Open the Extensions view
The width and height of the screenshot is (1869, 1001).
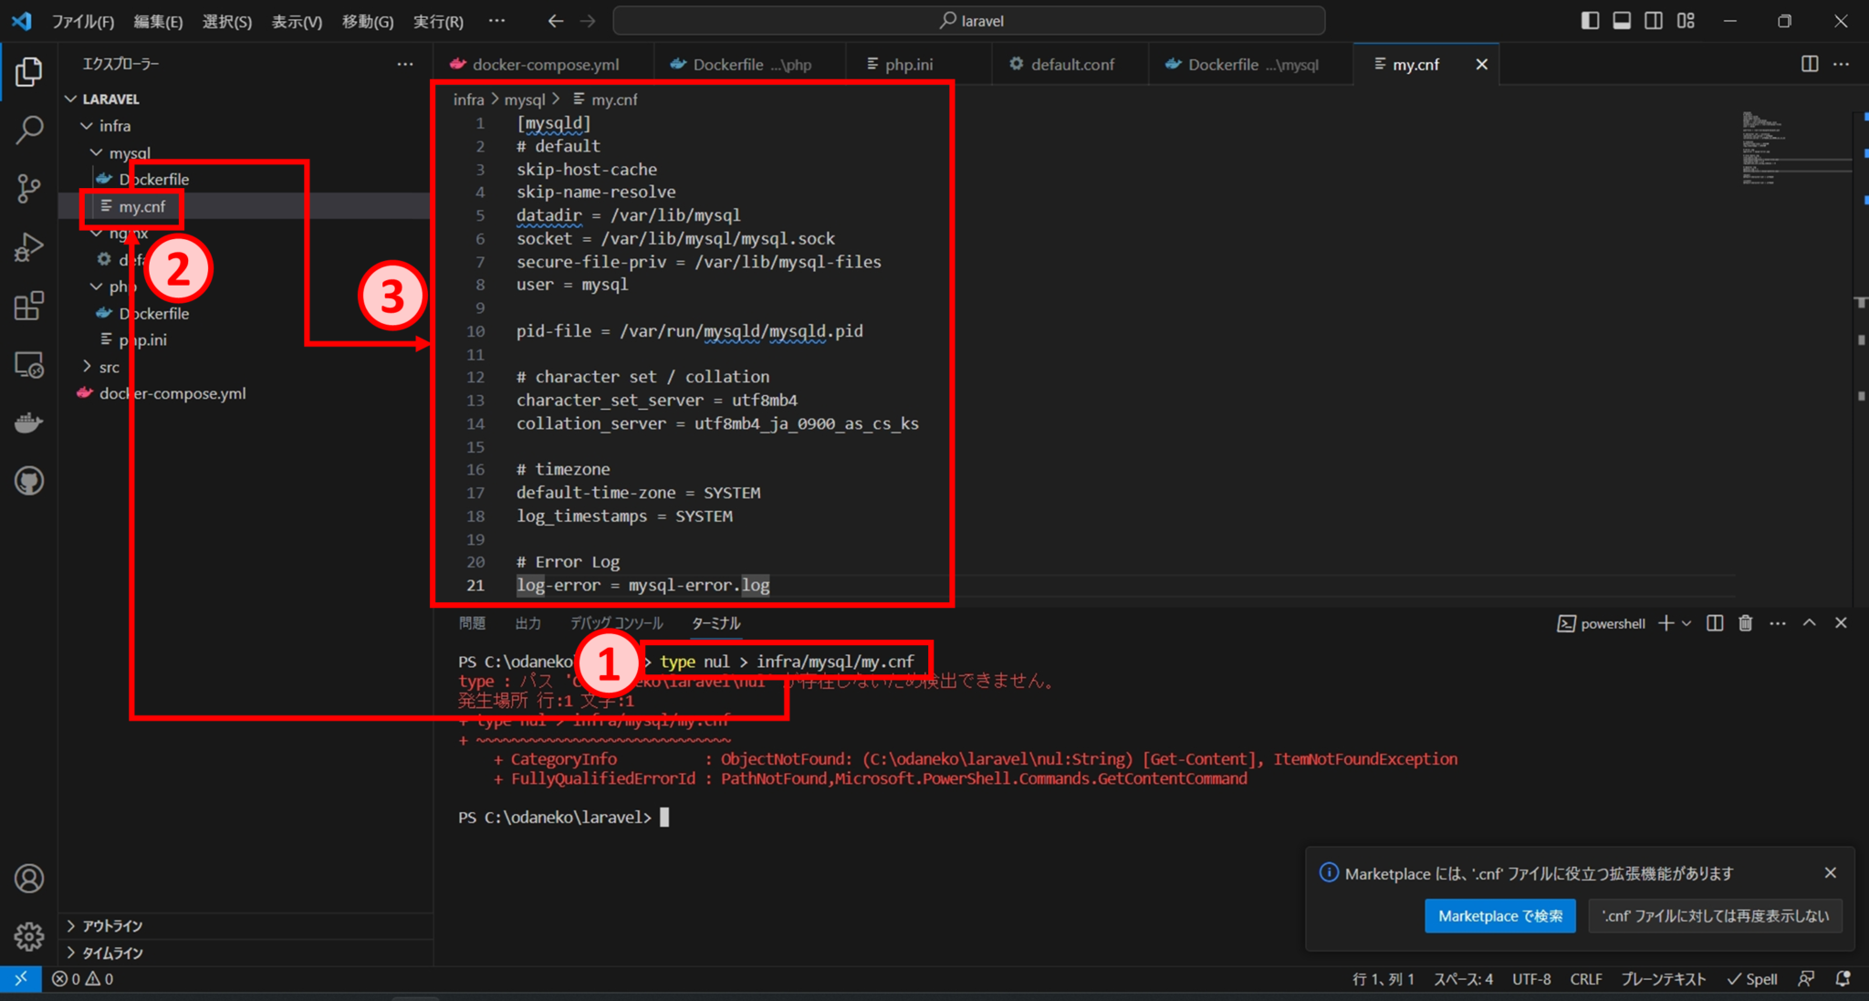pos(28,306)
